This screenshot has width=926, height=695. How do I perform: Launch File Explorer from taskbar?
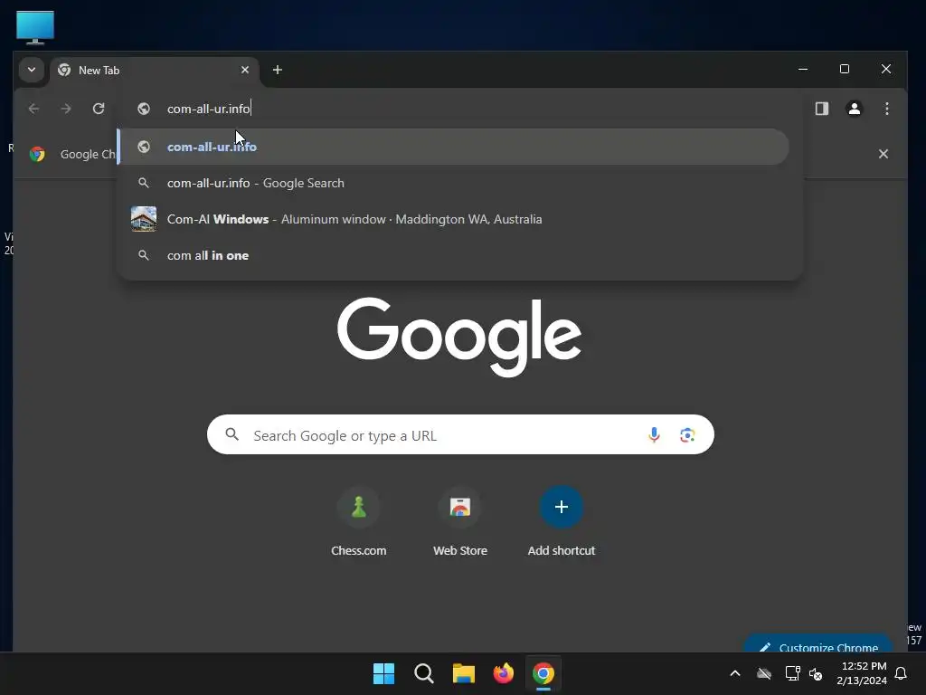pyautogui.click(x=464, y=673)
